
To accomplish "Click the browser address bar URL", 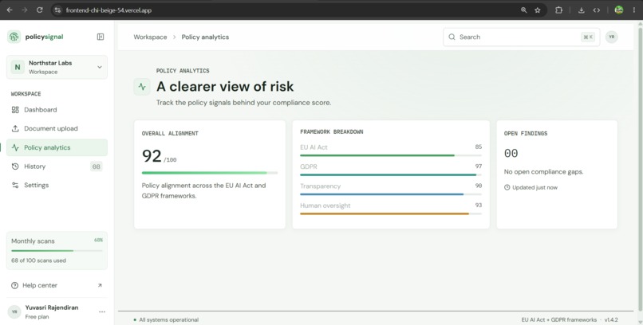I will 108,10.
